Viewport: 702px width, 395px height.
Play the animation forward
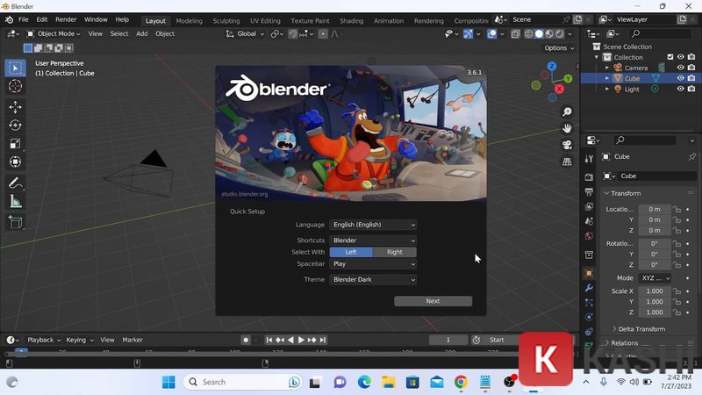301,340
